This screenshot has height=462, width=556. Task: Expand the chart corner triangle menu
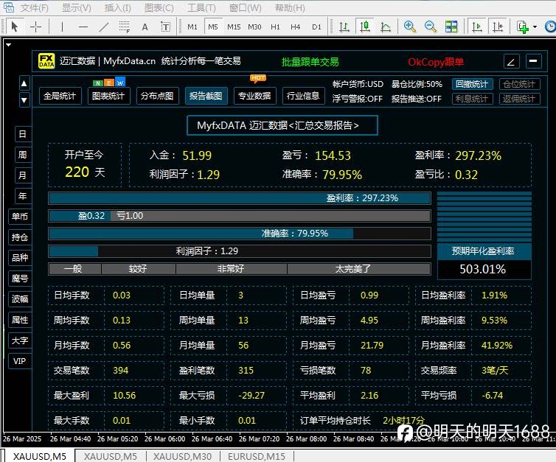pyautogui.click(x=9, y=45)
